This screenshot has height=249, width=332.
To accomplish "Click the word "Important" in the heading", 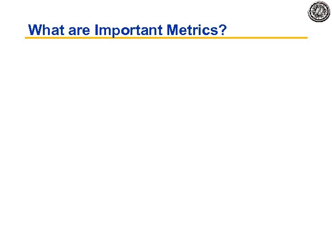I will click(129, 31).
